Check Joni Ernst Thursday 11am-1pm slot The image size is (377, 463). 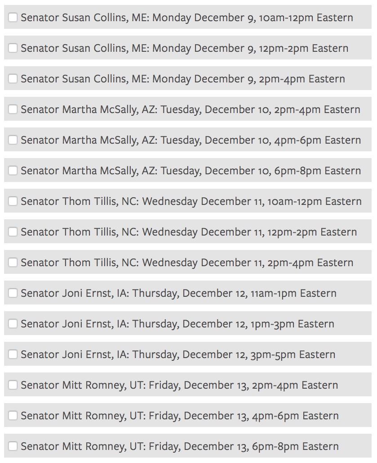[13, 293]
